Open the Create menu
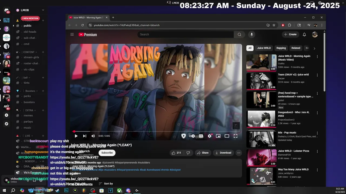This screenshot has height=194, width=346. point(290,34)
